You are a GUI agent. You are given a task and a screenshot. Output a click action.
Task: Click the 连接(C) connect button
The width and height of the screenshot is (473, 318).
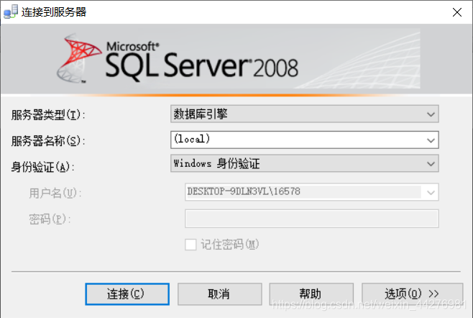[127, 294]
